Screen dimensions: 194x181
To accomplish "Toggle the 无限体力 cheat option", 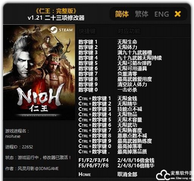I will (x=127, y=47).
